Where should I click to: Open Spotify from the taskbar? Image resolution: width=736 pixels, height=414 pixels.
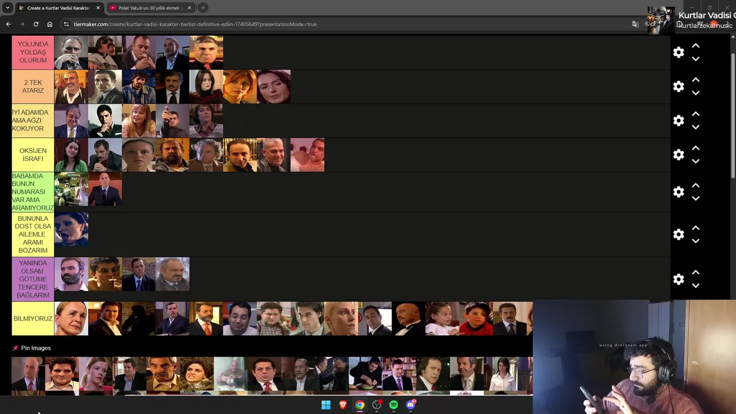click(x=393, y=405)
